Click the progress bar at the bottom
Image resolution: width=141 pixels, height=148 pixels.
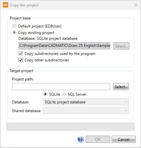click(70, 127)
